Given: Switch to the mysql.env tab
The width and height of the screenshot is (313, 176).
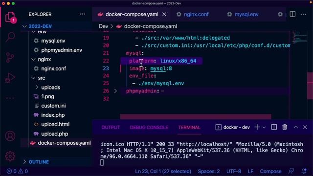Looking at the screenshot, I should [x=246, y=14].
